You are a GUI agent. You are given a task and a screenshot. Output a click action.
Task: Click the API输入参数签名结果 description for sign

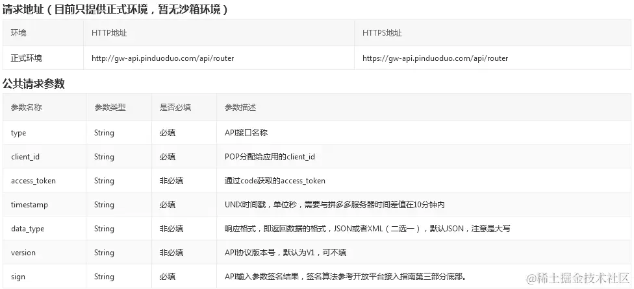(x=346, y=277)
